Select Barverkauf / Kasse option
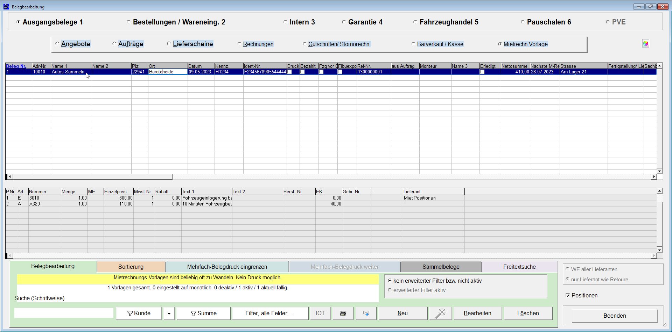672x332 pixels. click(437, 44)
